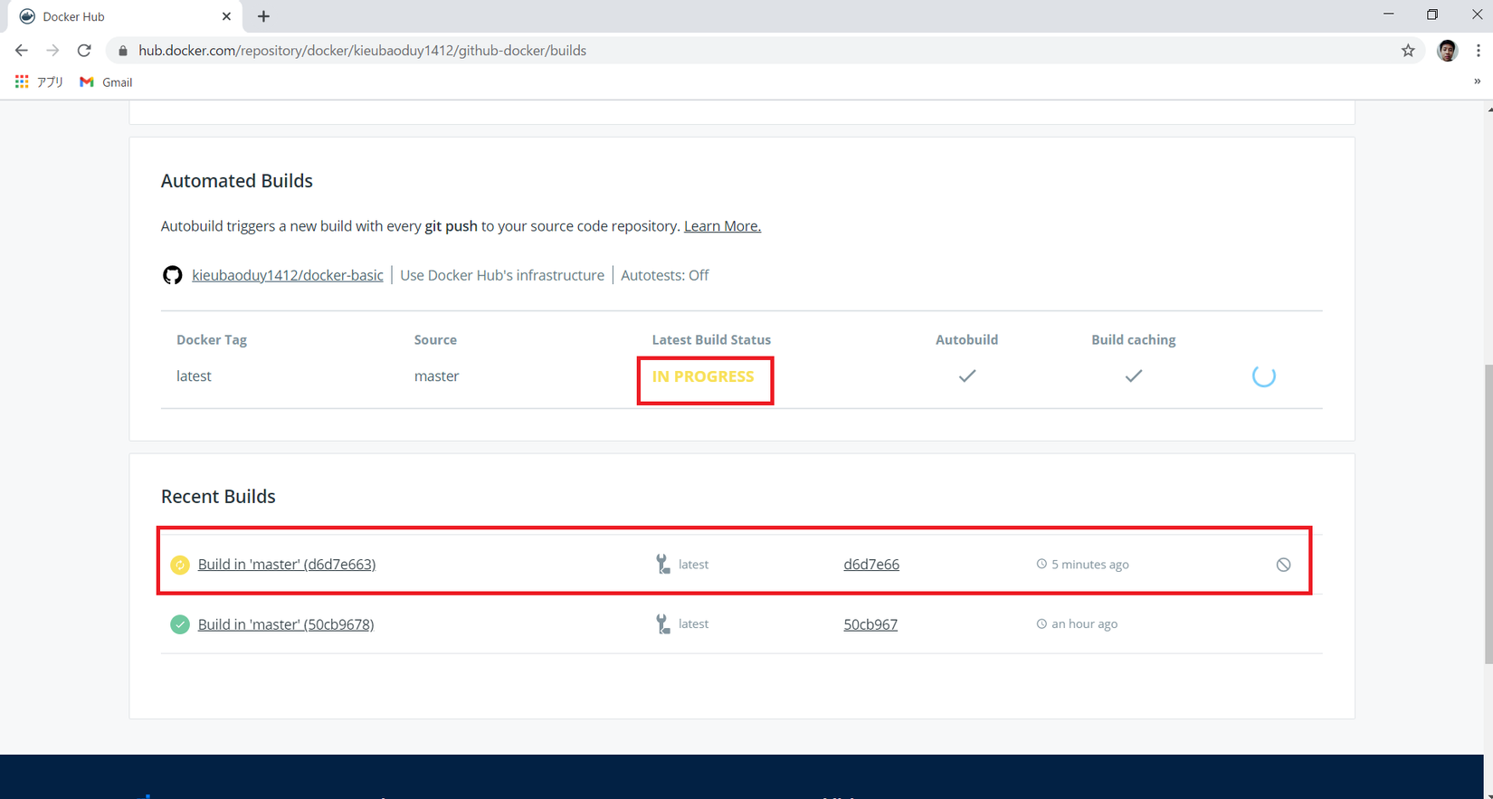The image size is (1493, 799).
Task: View site security lock information
Action: 123,51
